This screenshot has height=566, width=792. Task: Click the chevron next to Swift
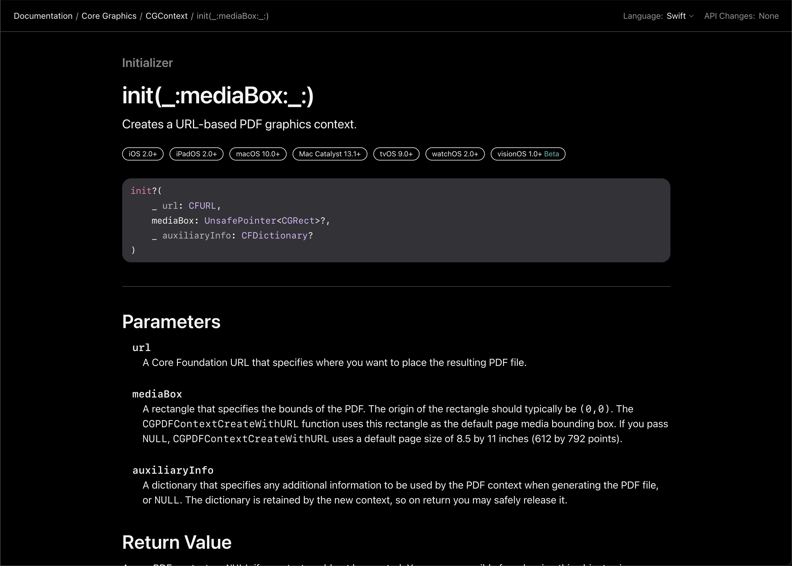[x=692, y=16]
